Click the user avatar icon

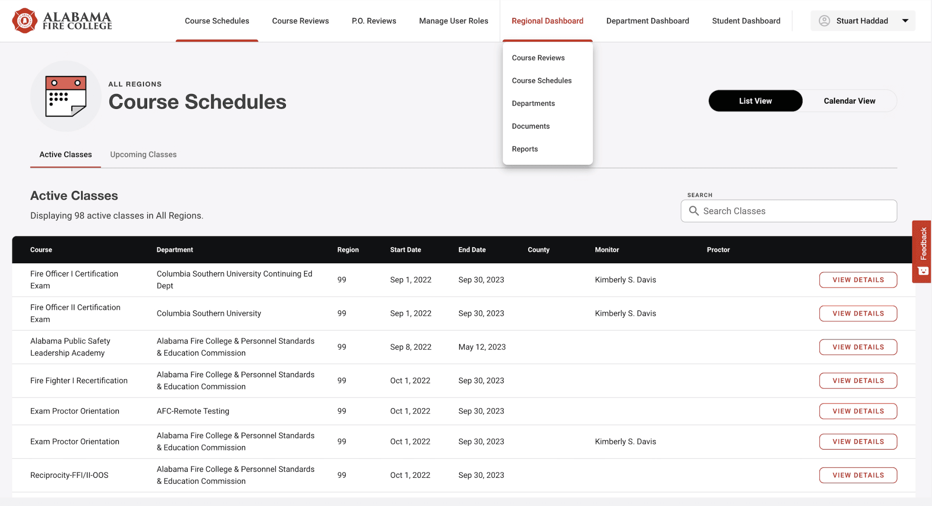click(824, 21)
